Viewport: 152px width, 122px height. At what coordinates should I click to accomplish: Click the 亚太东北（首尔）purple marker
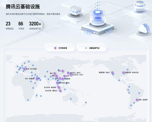pos(68,73)
